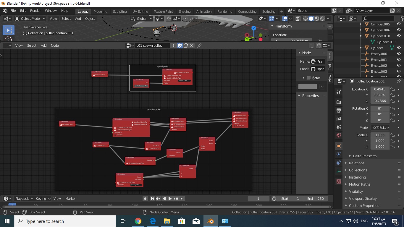The image size is (404, 227).
Task: Toggle auto keying record button
Action: coord(145,199)
